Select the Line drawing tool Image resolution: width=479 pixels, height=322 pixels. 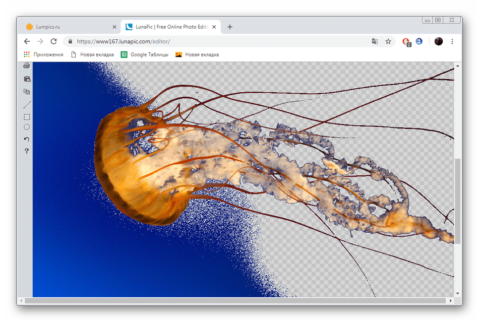pyautogui.click(x=27, y=105)
